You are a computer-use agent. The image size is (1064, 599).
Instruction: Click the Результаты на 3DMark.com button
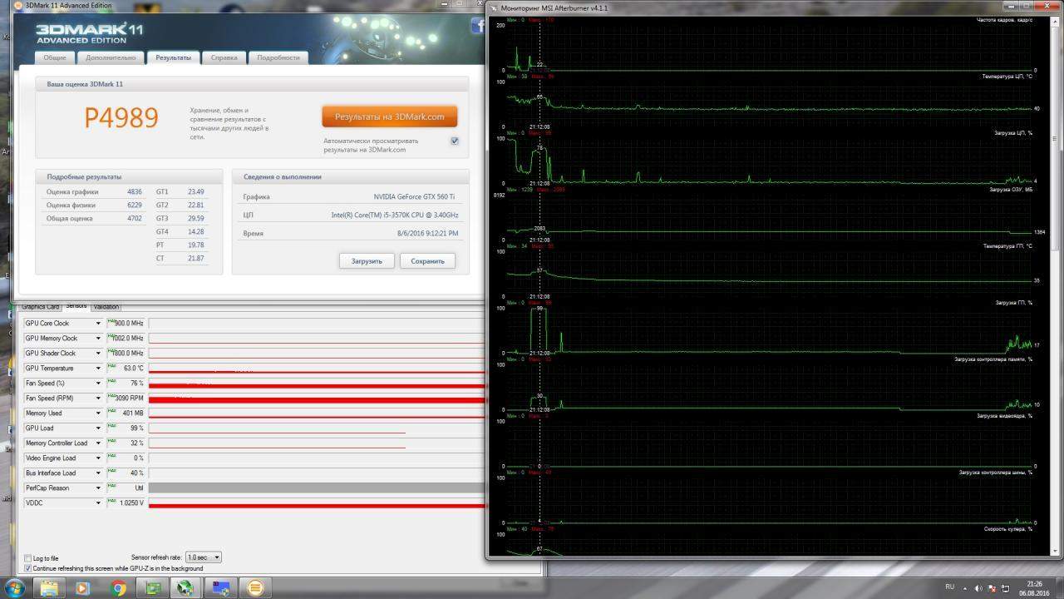pos(390,116)
